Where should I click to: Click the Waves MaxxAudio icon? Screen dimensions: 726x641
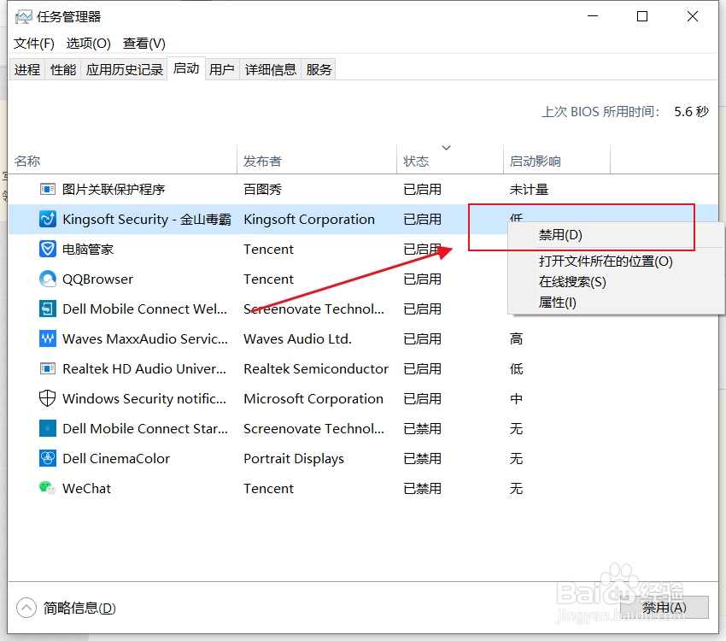click(x=47, y=338)
